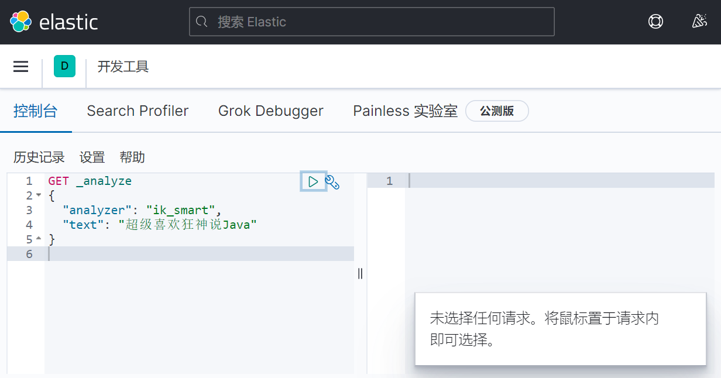Click the 开发工具 breadcrumb

123,67
